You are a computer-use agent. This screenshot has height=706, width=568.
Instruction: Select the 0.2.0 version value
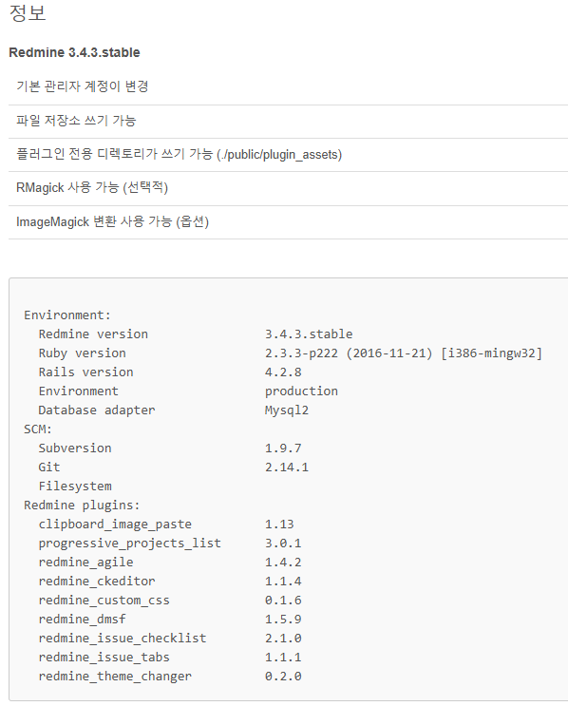coord(283,677)
